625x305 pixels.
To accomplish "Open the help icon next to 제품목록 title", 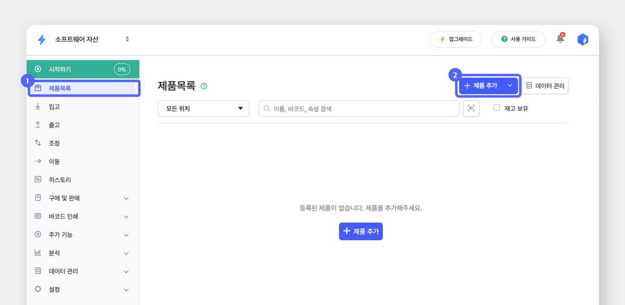I will coord(203,86).
